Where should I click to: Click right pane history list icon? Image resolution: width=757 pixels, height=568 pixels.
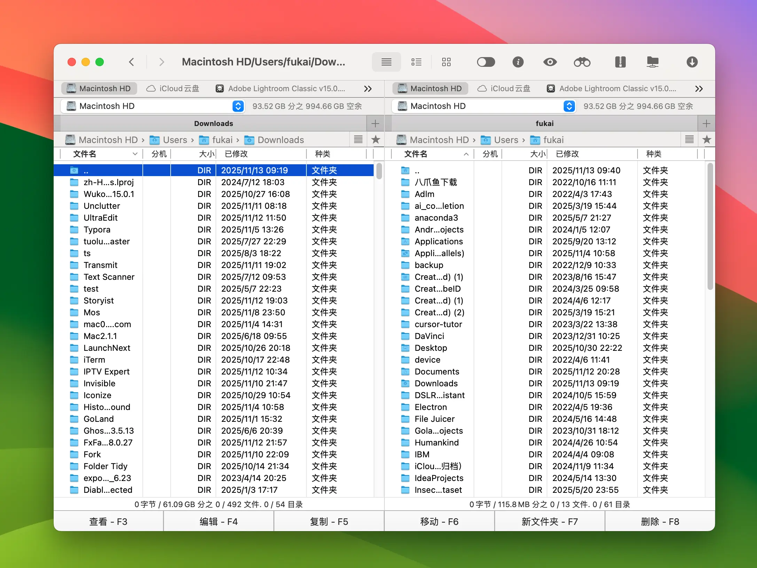[x=689, y=140]
